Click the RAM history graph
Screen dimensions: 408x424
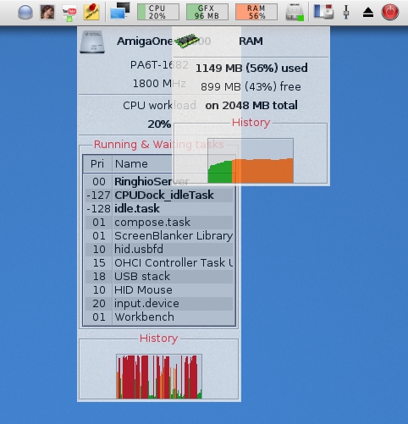pos(251,161)
